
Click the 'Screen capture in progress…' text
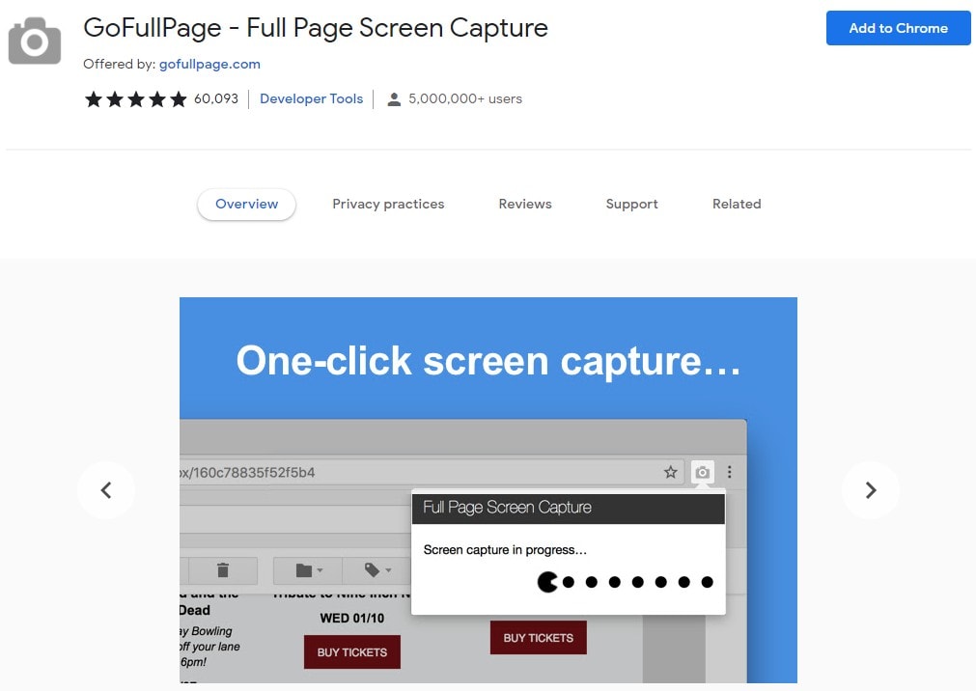[x=505, y=550]
